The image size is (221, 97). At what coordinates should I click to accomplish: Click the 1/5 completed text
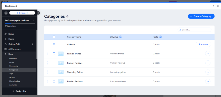[11, 26]
